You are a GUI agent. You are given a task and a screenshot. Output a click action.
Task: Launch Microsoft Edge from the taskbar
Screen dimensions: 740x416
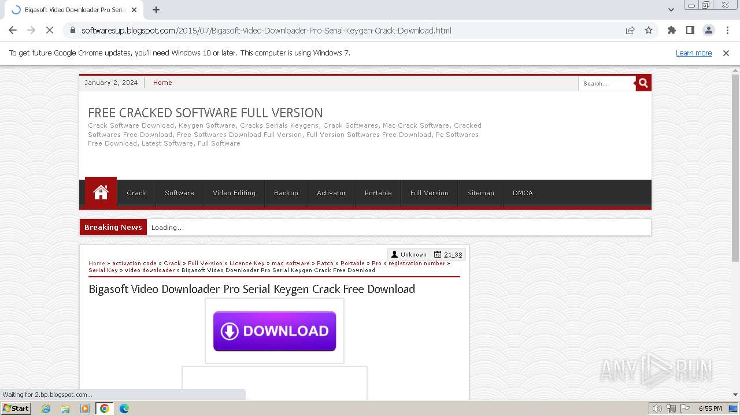[x=124, y=408]
